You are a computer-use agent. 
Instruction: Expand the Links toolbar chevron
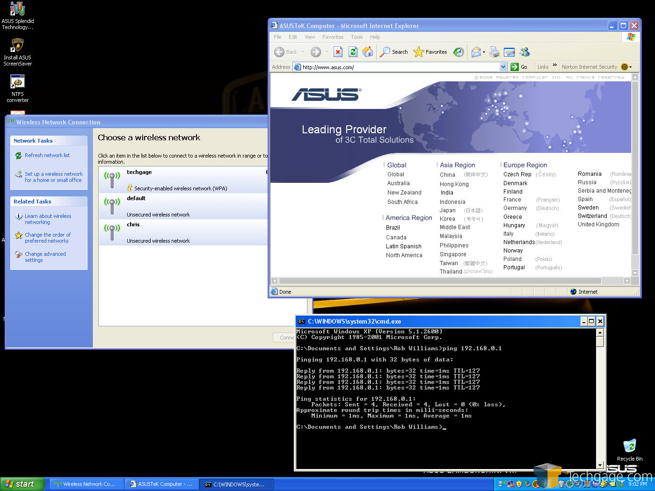[555, 65]
